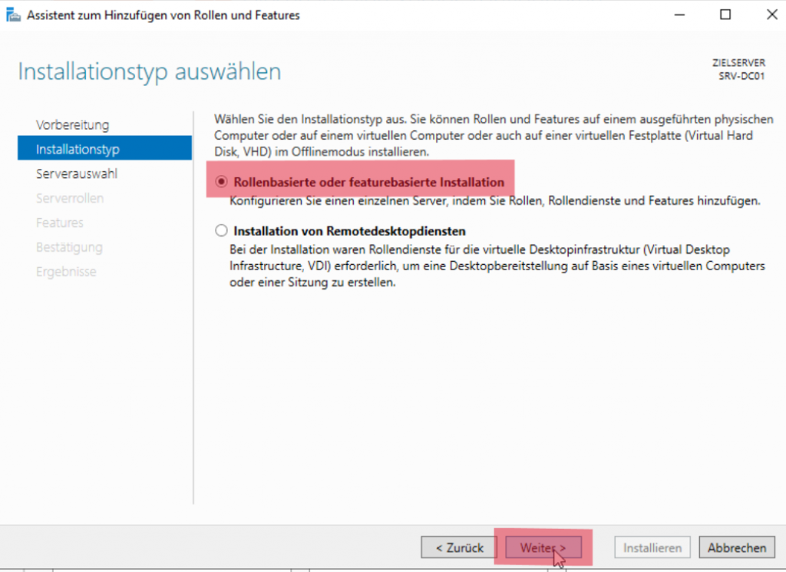786x572 pixels.
Task: Continue with the 'Weiter >' button
Action: click(543, 547)
